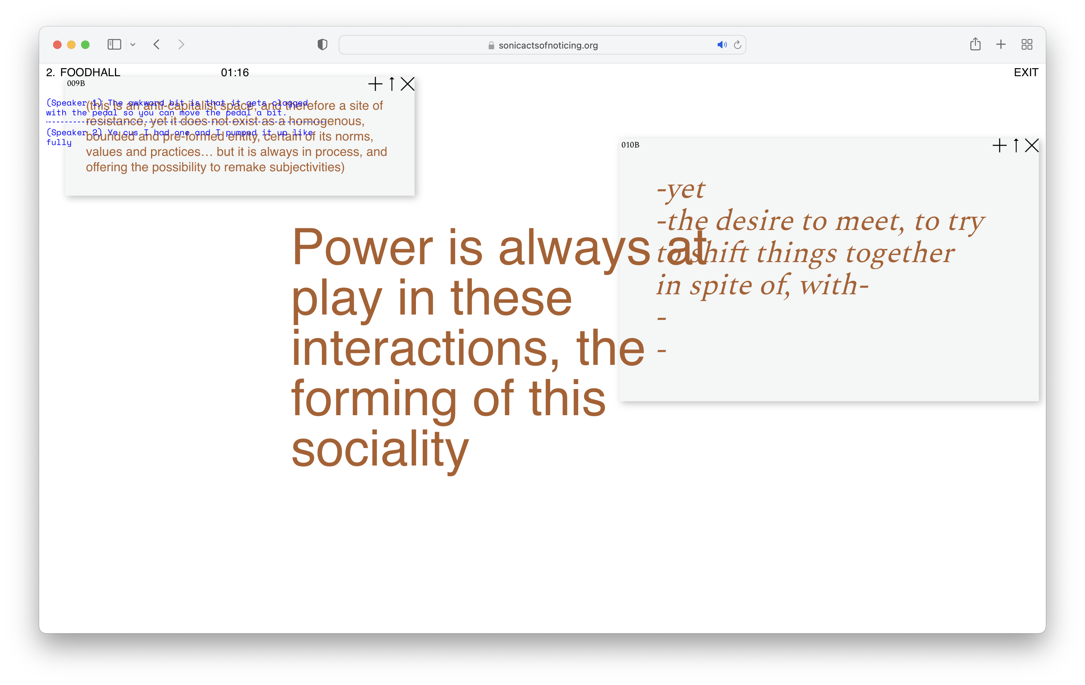The height and width of the screenshot is (685, 1085).
Task: Click the up arrow on panel 009B
Action: pyautogui.click(x=391, y=84)
